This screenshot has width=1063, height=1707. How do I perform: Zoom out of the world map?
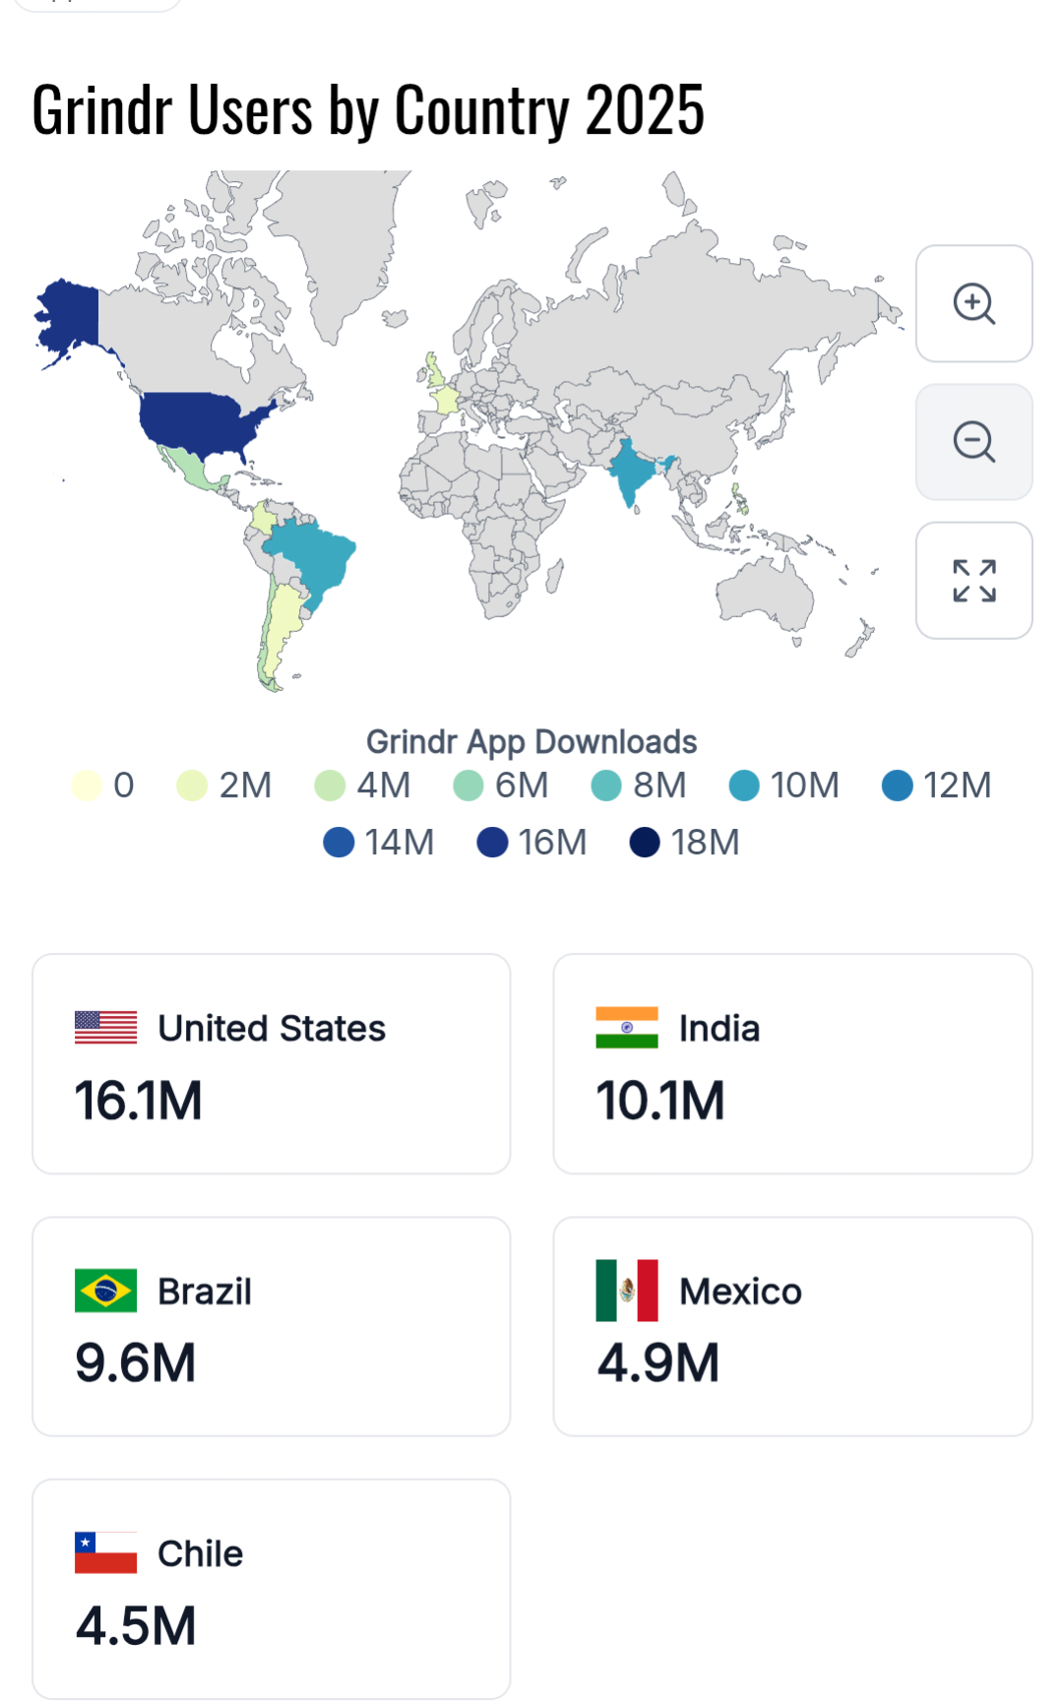point(973,442)
